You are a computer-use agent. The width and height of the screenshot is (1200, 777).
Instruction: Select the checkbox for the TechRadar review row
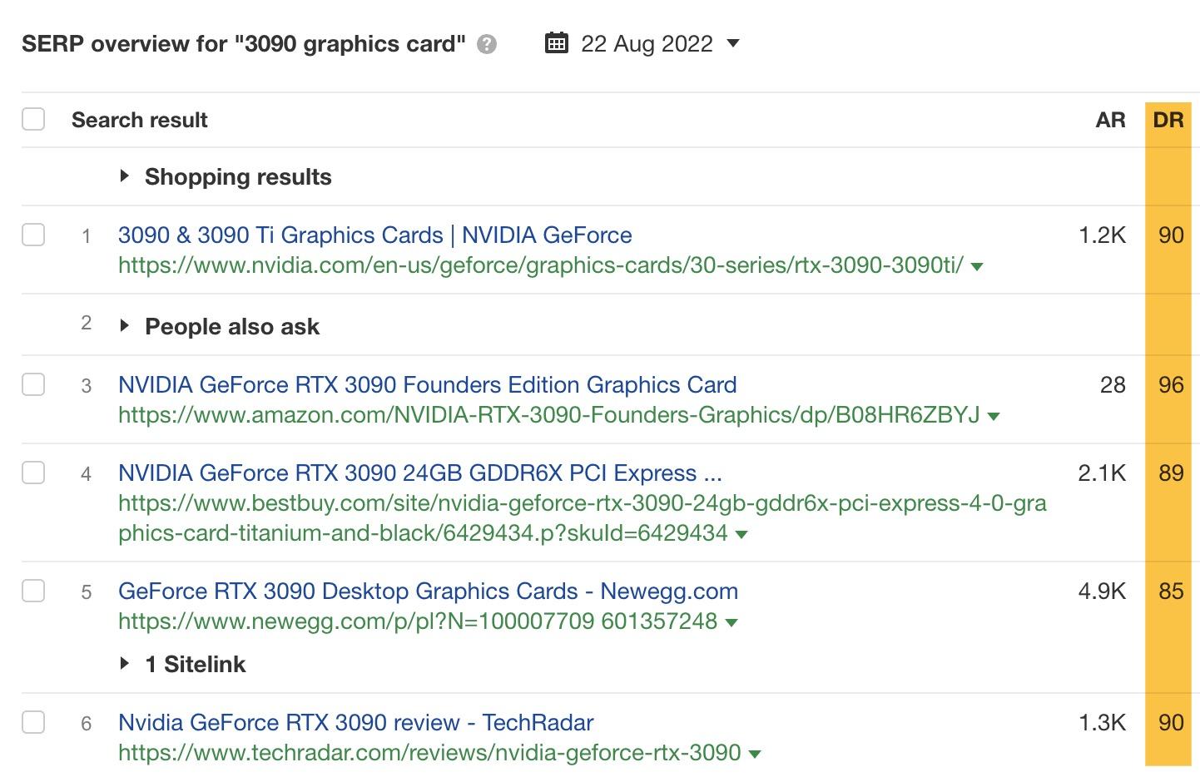click(x=33, y=722)
